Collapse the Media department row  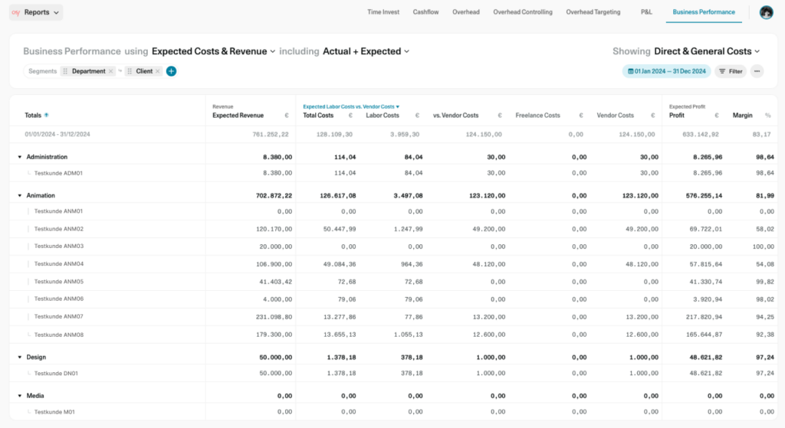pyautogui.click(x=20, y=396)
